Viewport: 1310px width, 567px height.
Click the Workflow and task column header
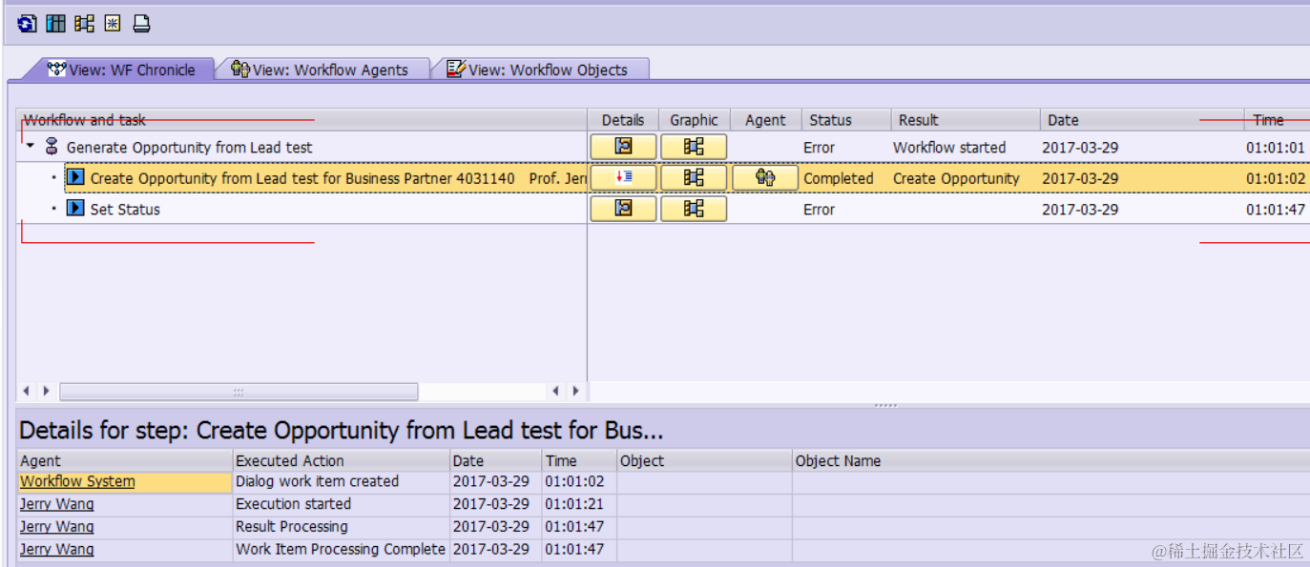coord(302,120)
